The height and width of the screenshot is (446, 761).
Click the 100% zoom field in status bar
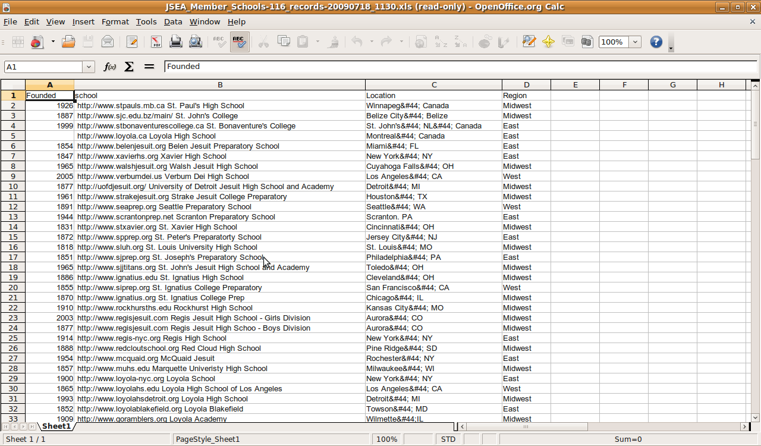(x=386, y=439)
